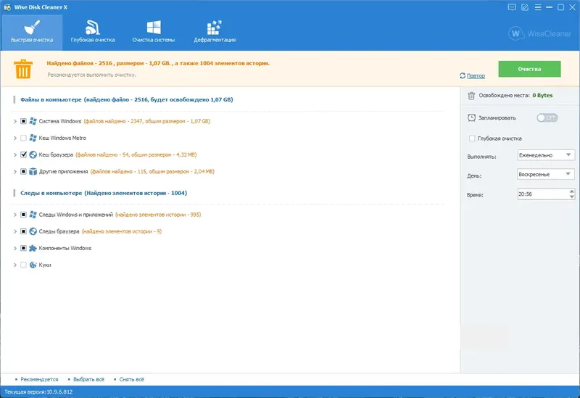
Task: Click the orange trash bin icon
Action: click(23, 69)
